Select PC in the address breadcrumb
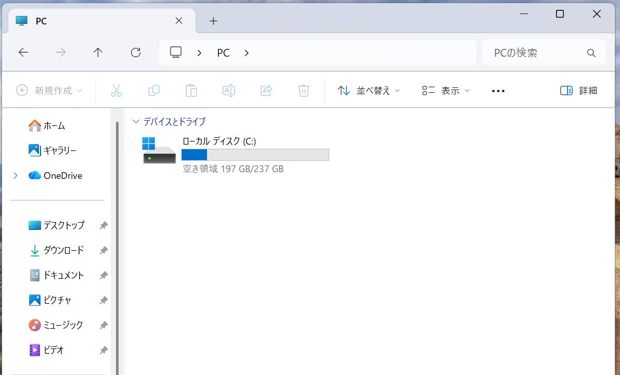Screen dimensions: 620x375 (223, 53)
